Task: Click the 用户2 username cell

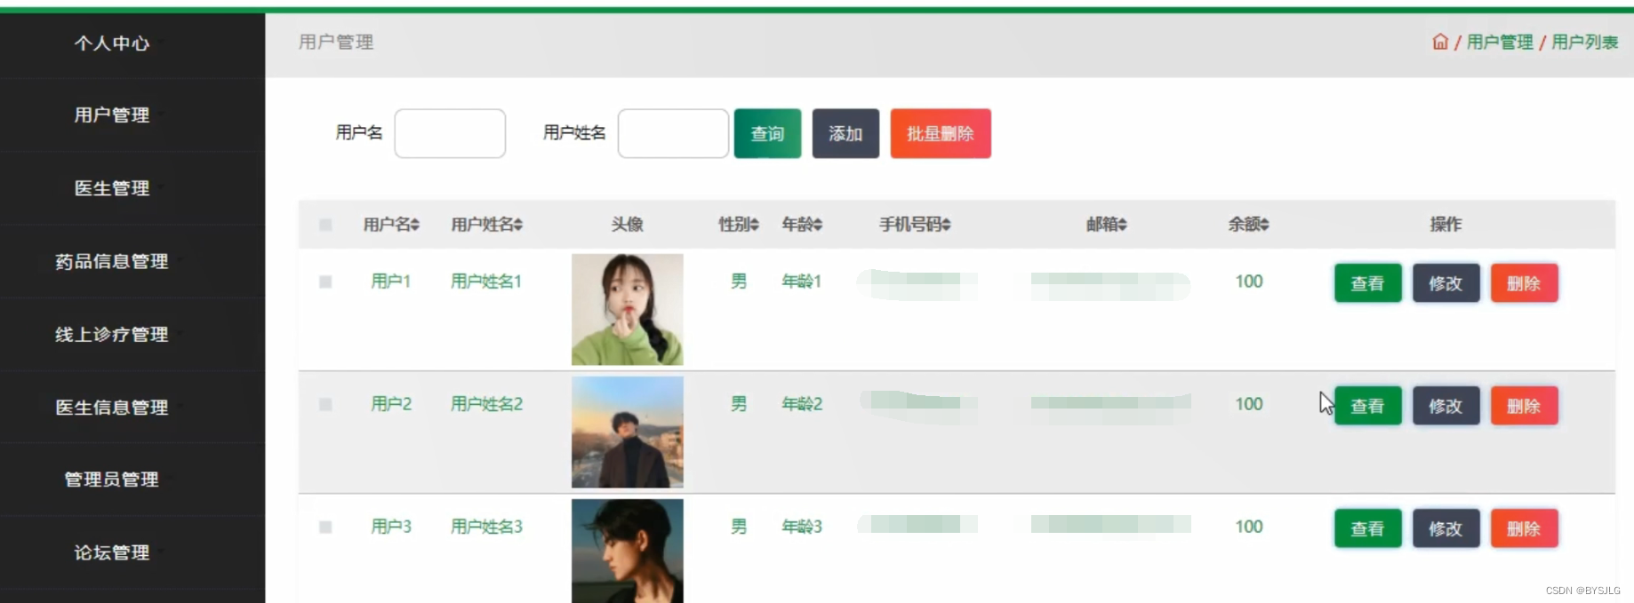Action: pyautogui.click(x=391, y=404)
